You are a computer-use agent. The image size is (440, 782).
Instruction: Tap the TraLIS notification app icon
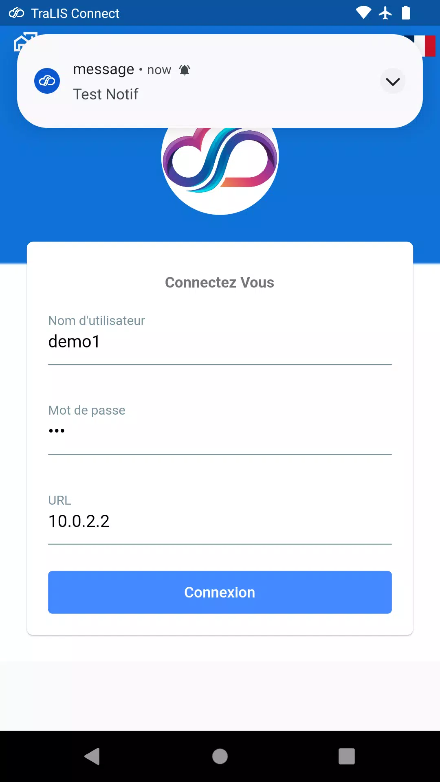click(47, 81)
